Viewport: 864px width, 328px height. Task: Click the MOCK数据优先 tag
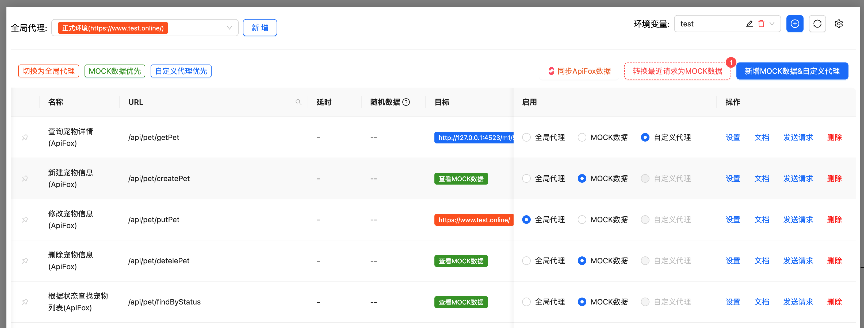click(x=115, y=71)
